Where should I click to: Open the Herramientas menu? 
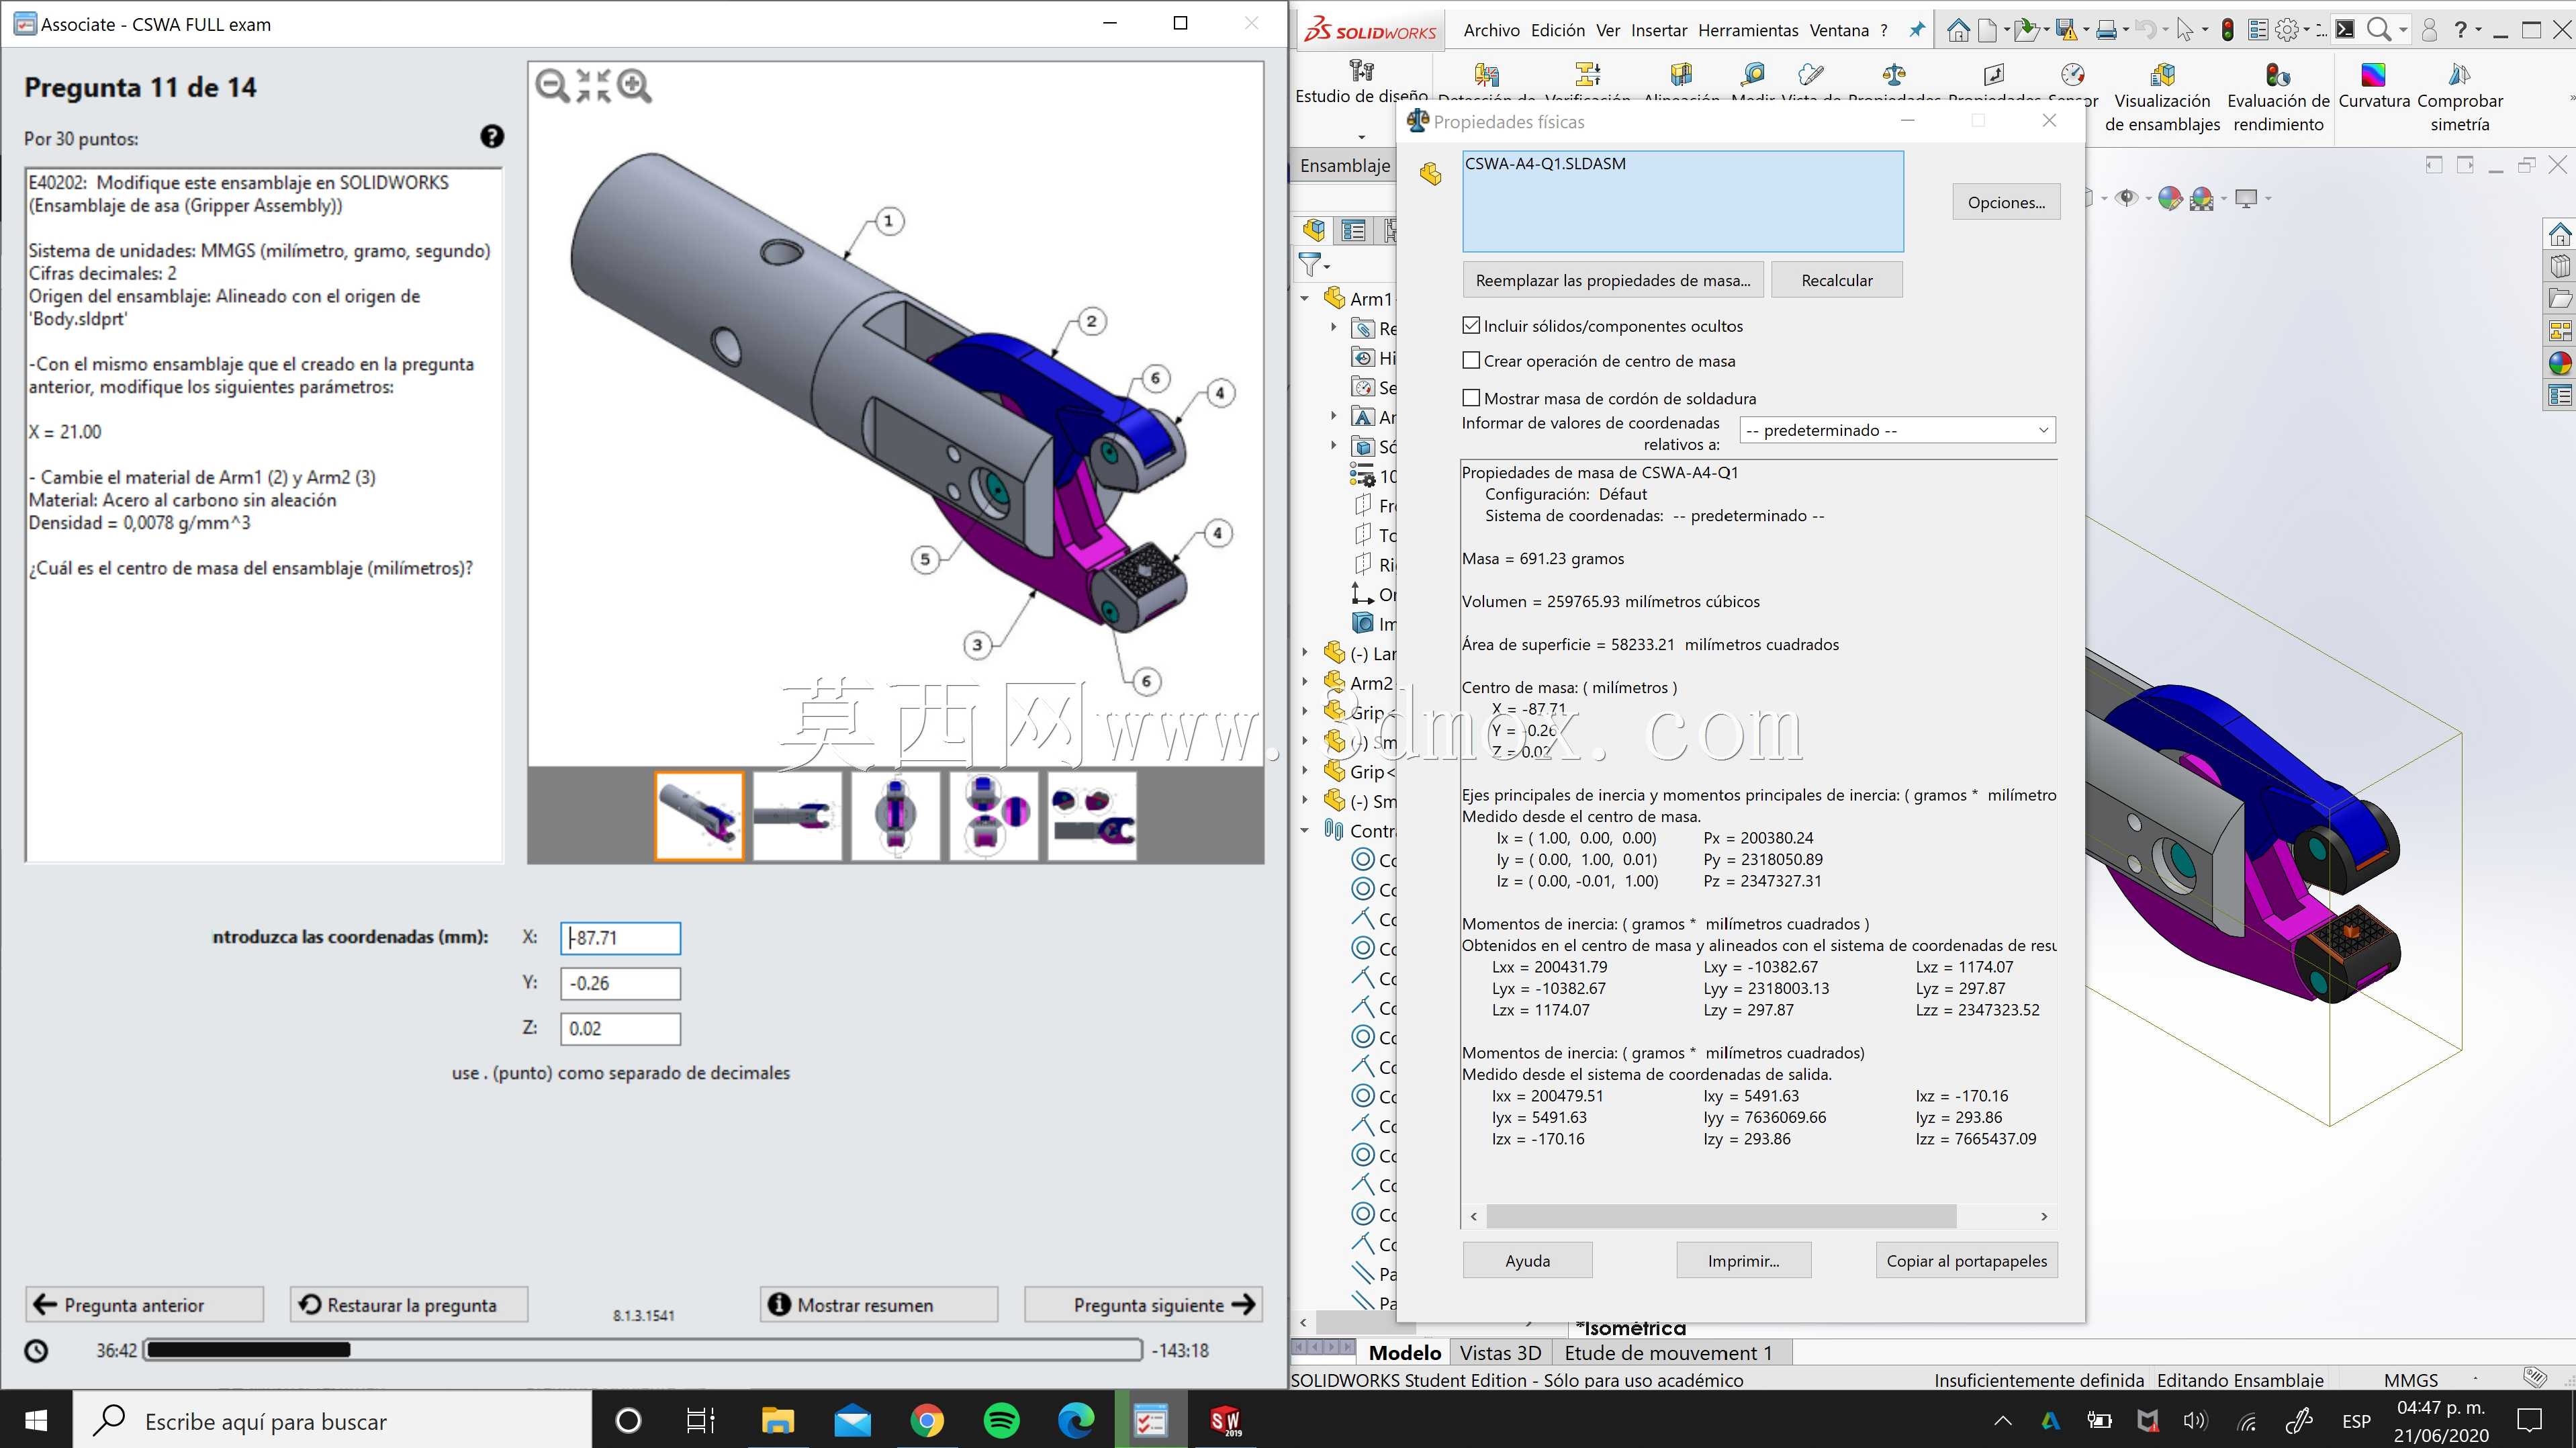click(1748, 31)
